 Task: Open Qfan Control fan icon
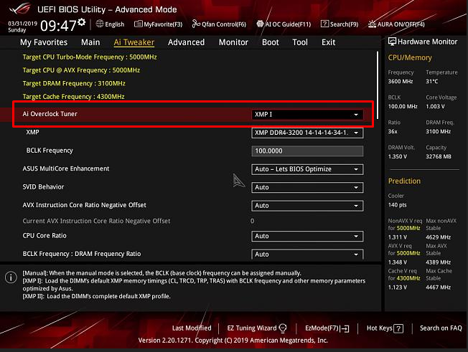196,24
